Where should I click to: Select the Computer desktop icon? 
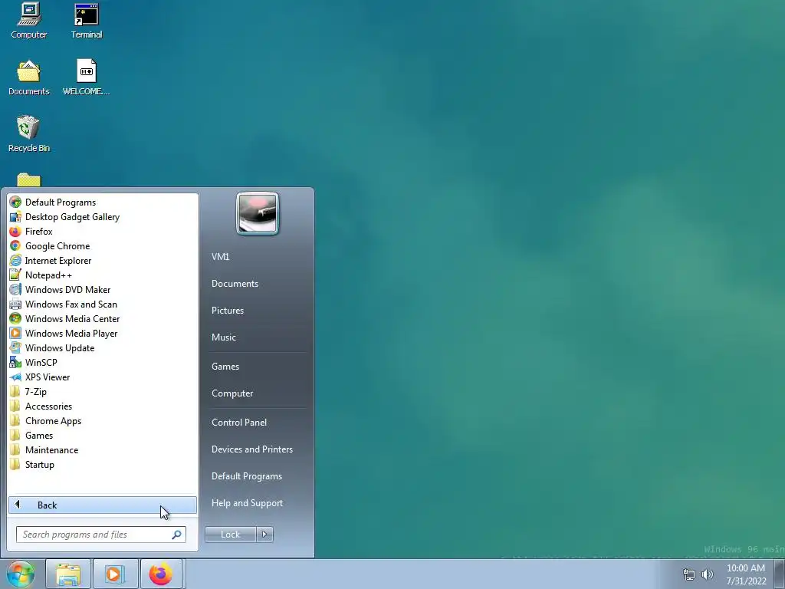[29, 21]
